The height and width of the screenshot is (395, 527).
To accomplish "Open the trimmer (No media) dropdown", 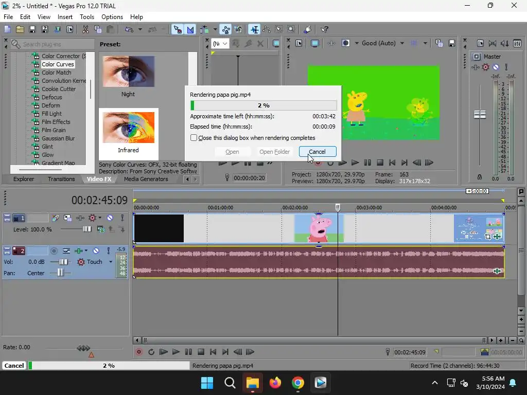I will [220, 44].
